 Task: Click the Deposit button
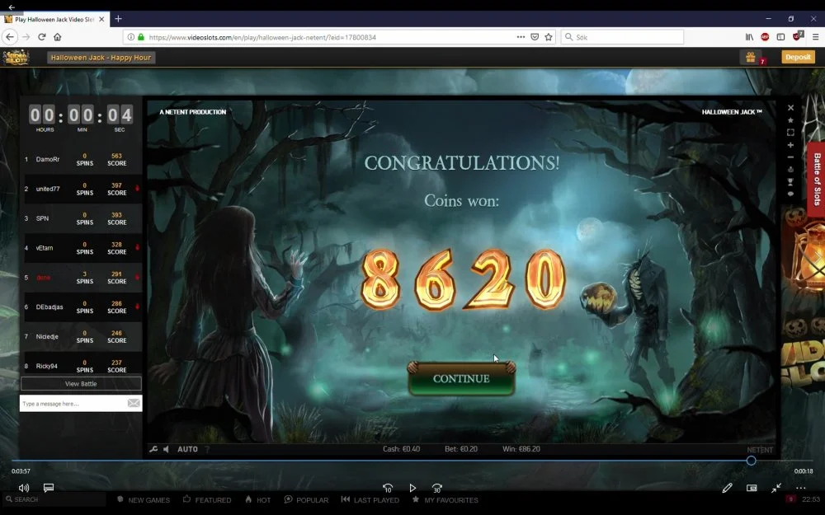tap(798, 57)
